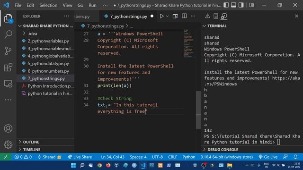Change indentation Spaces: 4
Viewport: 303px width, 170px height.
[138, 157]
